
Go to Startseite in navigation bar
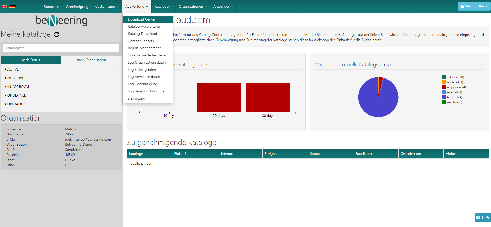click(51, 7)
